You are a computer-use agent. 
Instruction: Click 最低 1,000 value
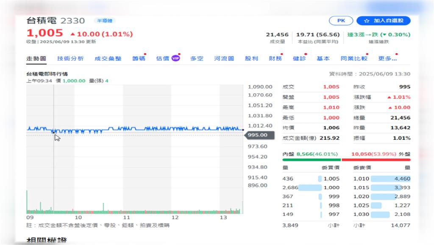[331, 117]
